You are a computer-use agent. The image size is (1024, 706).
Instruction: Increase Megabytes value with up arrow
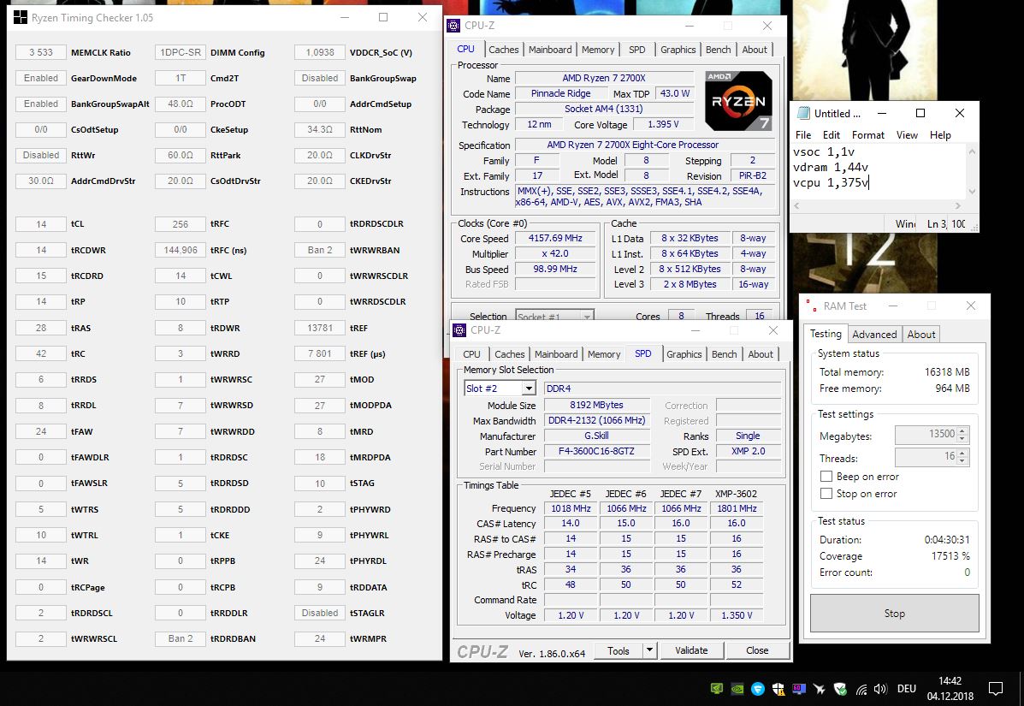click(x=962, y=430)
